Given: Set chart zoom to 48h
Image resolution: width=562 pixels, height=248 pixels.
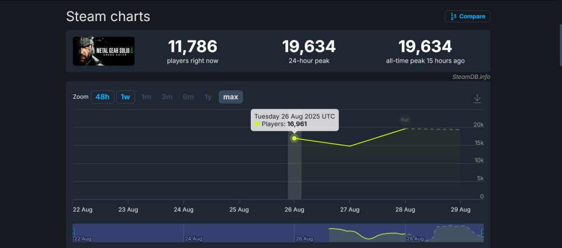Looking at the screenshot, I should 102,97.
